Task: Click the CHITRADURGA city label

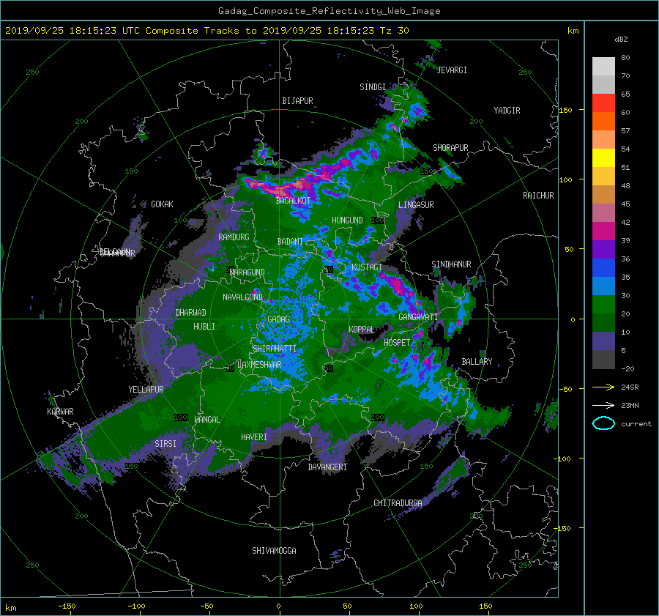Action: (x=398, y=503)
